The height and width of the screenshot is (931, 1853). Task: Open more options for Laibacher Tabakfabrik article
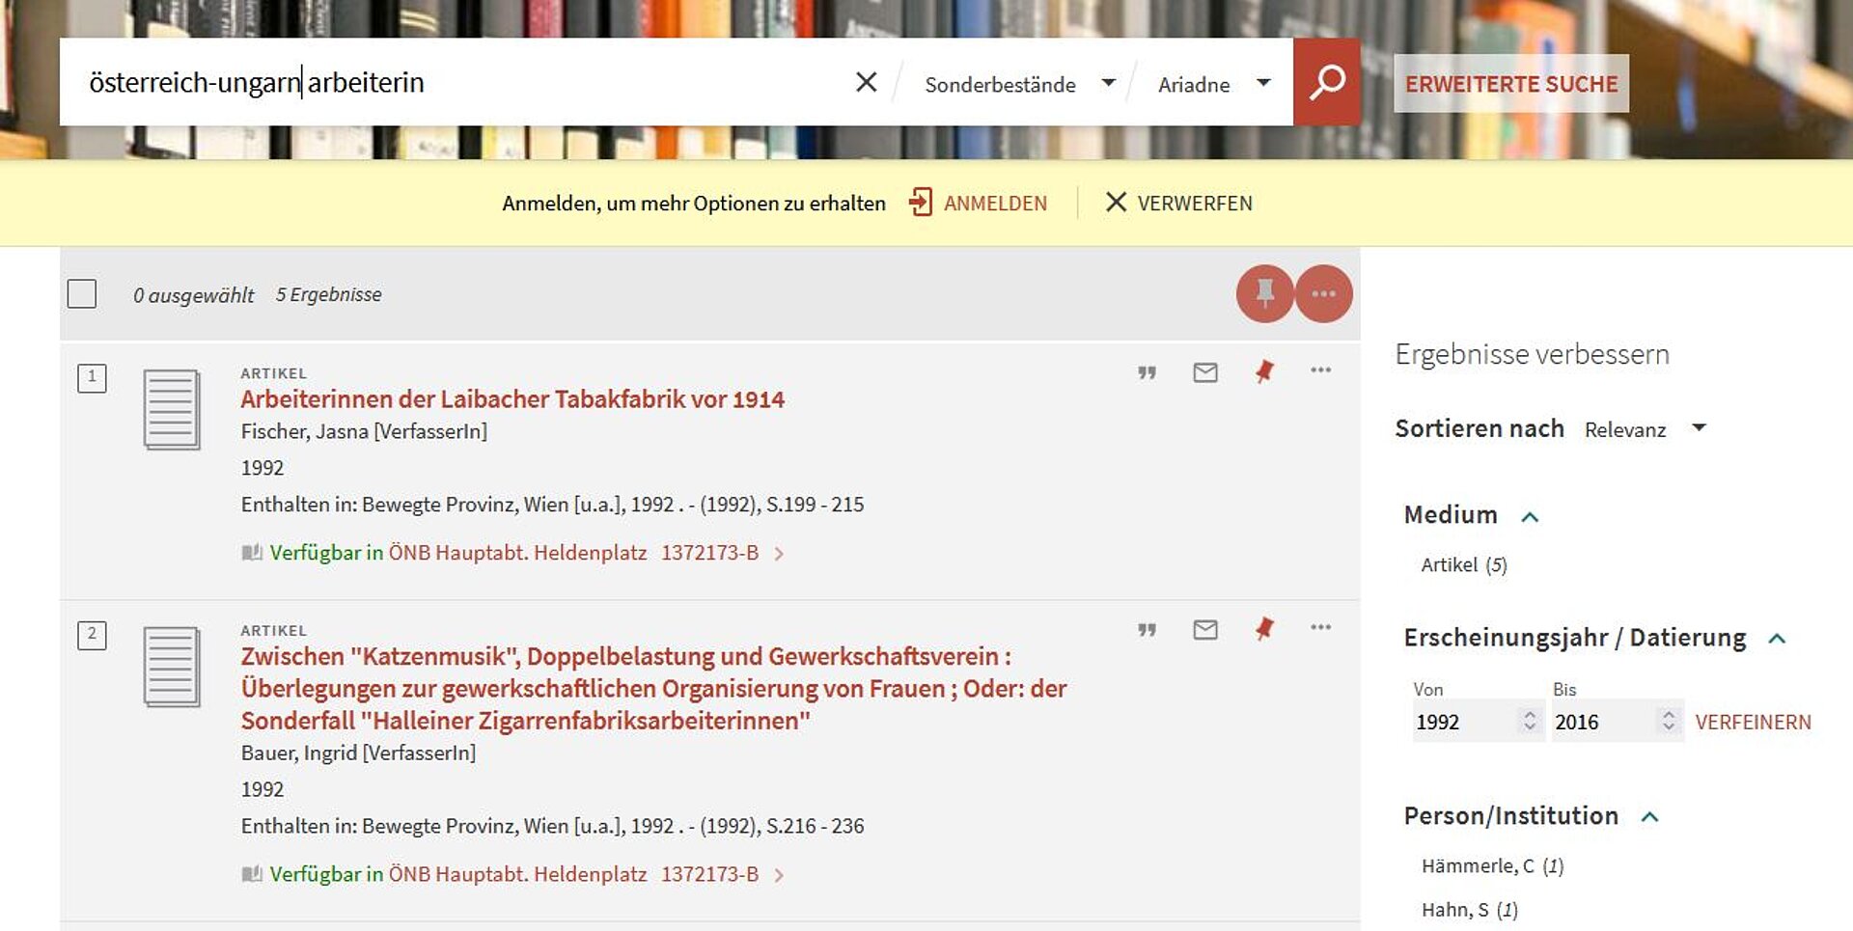tap(1320, 370)
